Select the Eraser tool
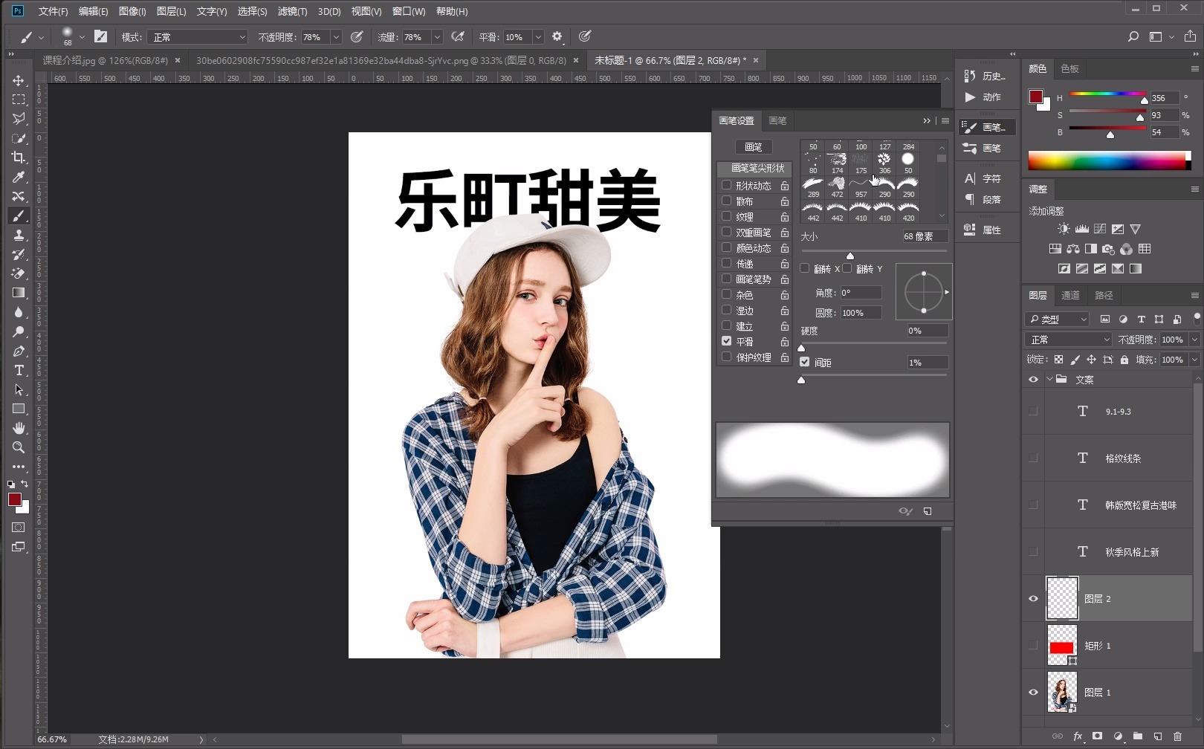 (x=19, y=273)
